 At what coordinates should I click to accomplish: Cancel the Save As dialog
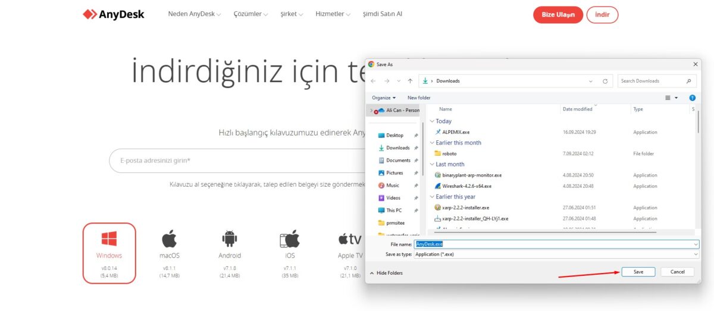tap(677, 272)
